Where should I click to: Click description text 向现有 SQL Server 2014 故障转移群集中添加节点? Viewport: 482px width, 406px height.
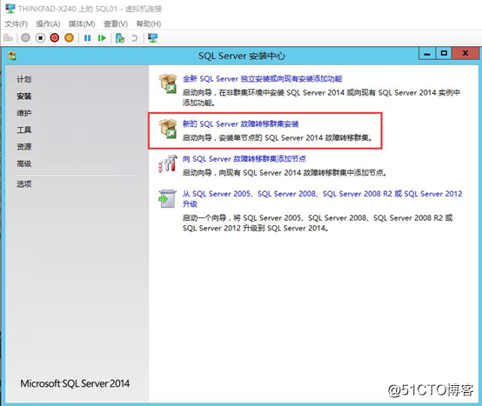(x=303, y=173)
